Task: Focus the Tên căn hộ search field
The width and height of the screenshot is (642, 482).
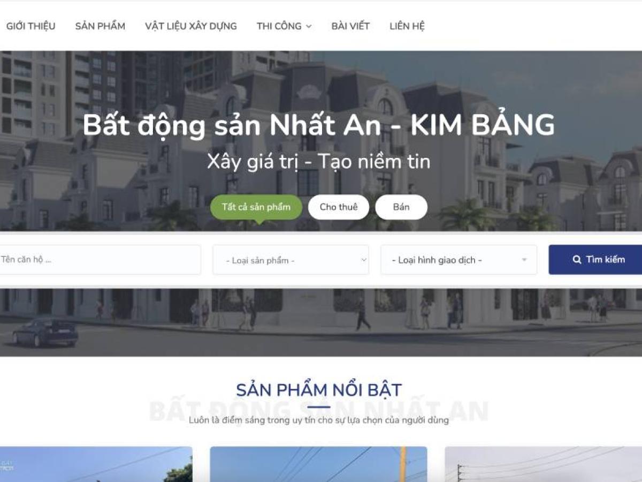Action: (100, 260)
